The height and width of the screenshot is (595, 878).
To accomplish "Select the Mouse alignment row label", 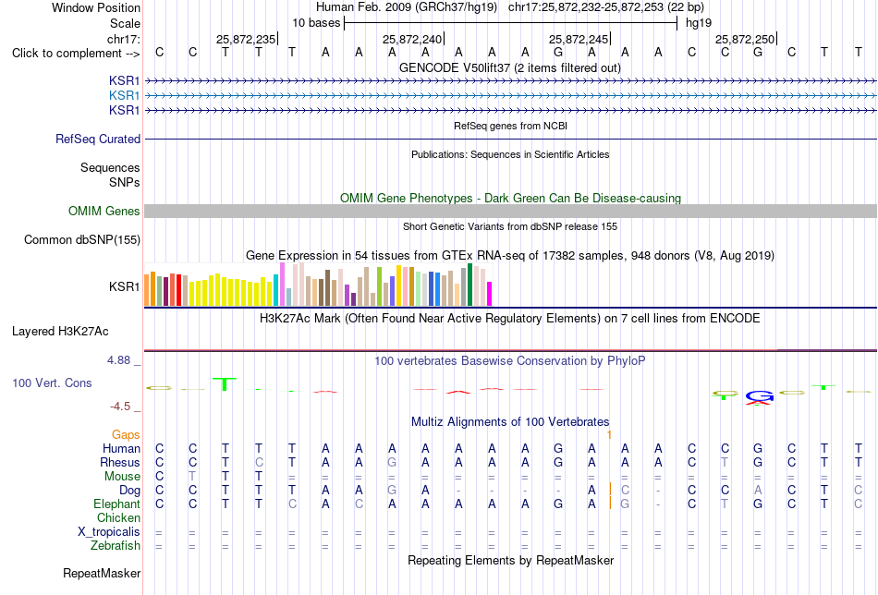I will coord(122,477).
